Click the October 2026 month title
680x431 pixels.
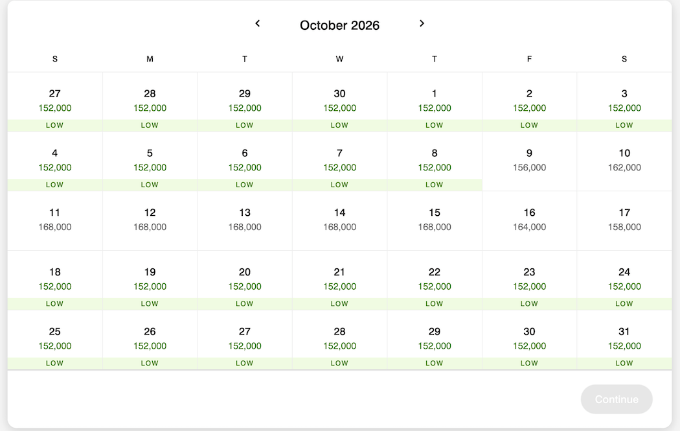click(x=339, y=25)
